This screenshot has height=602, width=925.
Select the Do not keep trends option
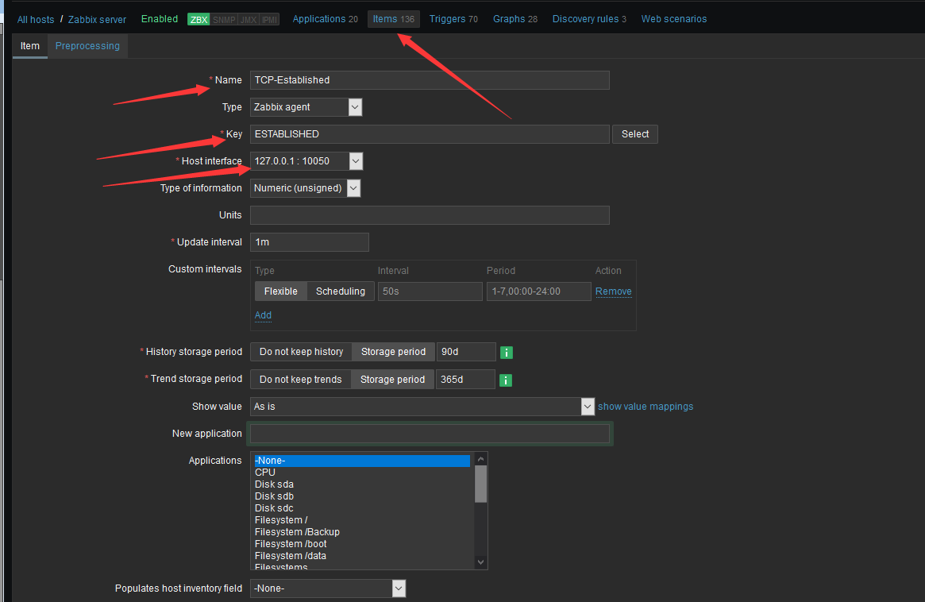coord(301,380)
